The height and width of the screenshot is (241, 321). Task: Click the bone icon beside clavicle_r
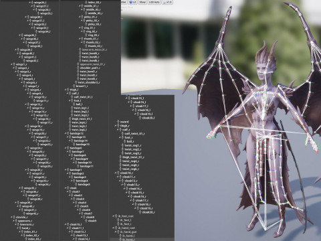pyautogui.click(x=14, y=217)
